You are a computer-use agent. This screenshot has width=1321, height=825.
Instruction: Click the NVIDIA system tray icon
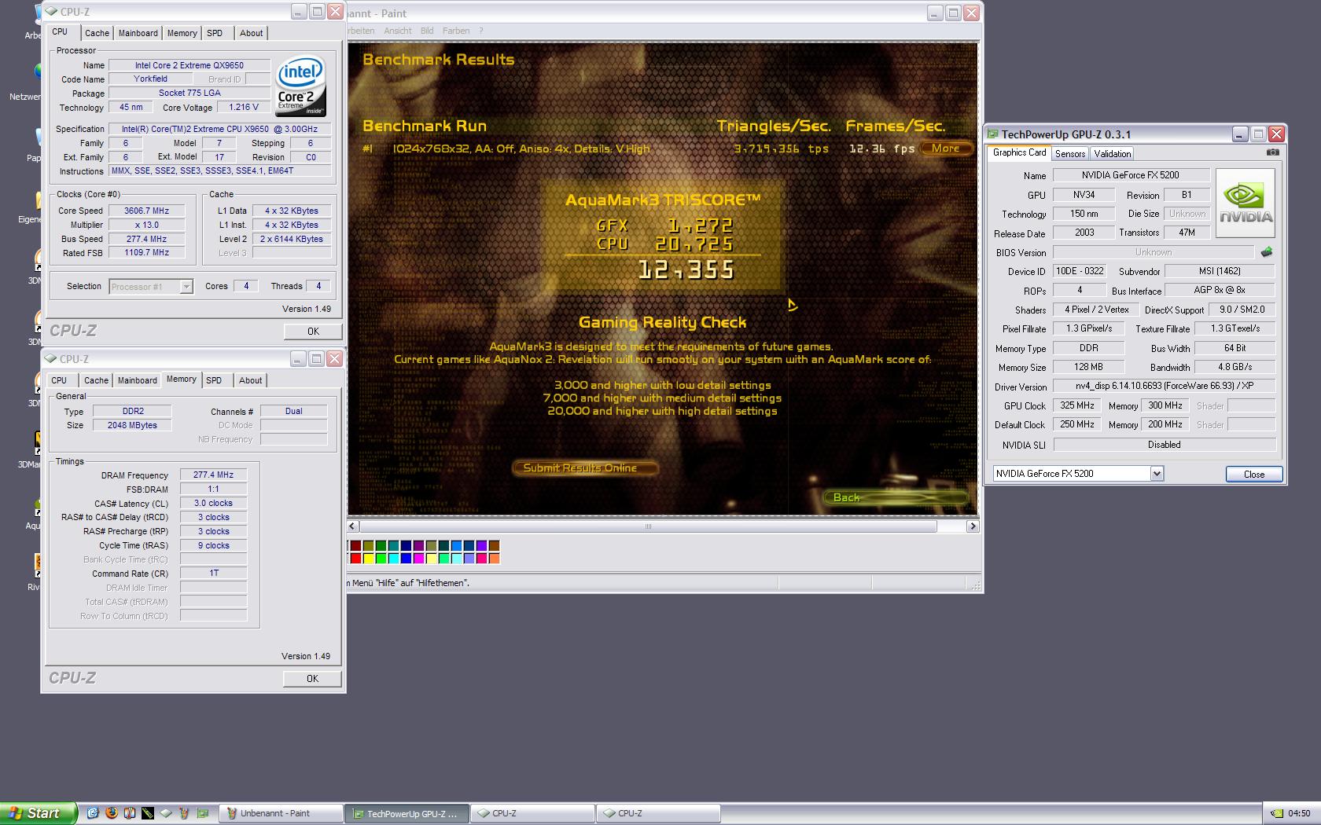tap(1278, 813)
